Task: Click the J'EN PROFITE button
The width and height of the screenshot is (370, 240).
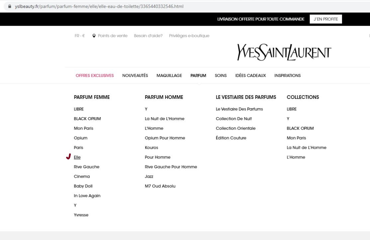Action: (325, 19)
